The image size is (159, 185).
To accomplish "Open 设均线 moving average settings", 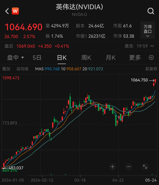I will pos(22,69).
